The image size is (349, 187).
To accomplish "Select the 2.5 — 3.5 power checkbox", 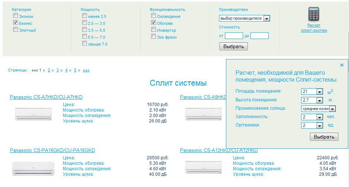I will [x=84, y=23].
